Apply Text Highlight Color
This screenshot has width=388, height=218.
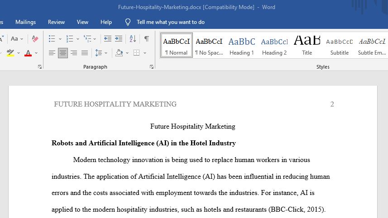tap(10, 53)
